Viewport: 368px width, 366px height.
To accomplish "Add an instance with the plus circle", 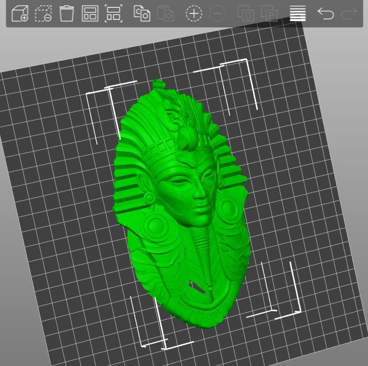I will point(194,14).
